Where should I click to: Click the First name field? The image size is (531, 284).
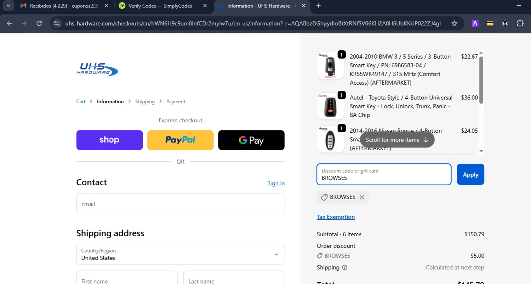(127, 278)
